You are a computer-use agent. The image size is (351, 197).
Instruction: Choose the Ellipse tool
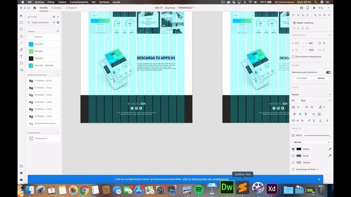[x=21, y=29]
